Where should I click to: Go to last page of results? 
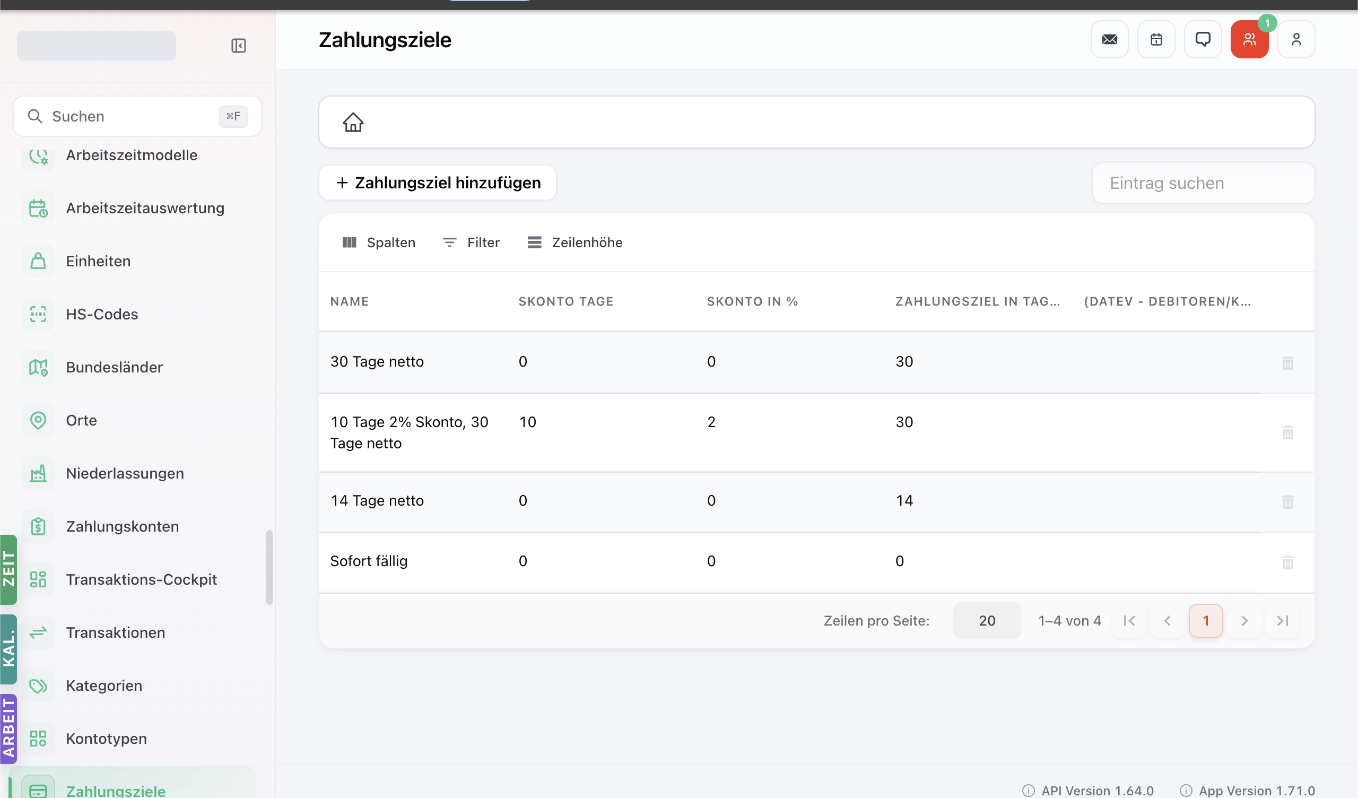1283,621
